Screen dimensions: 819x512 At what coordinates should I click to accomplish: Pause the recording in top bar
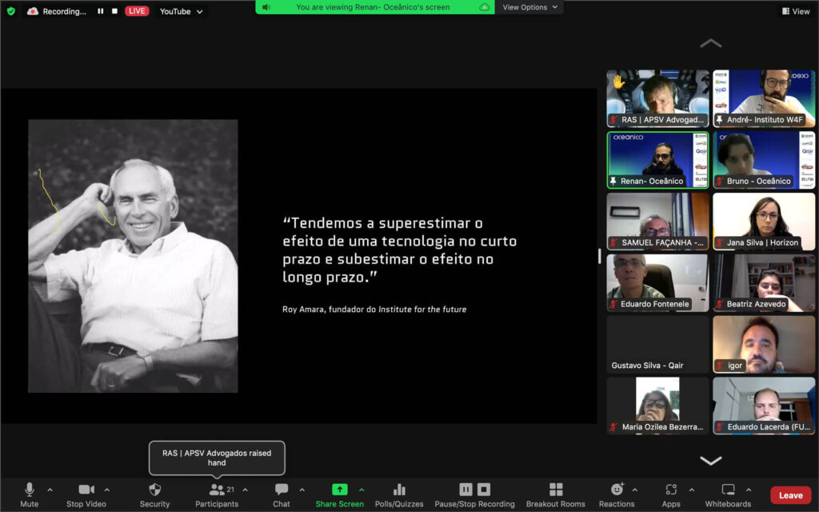(101, 11)
